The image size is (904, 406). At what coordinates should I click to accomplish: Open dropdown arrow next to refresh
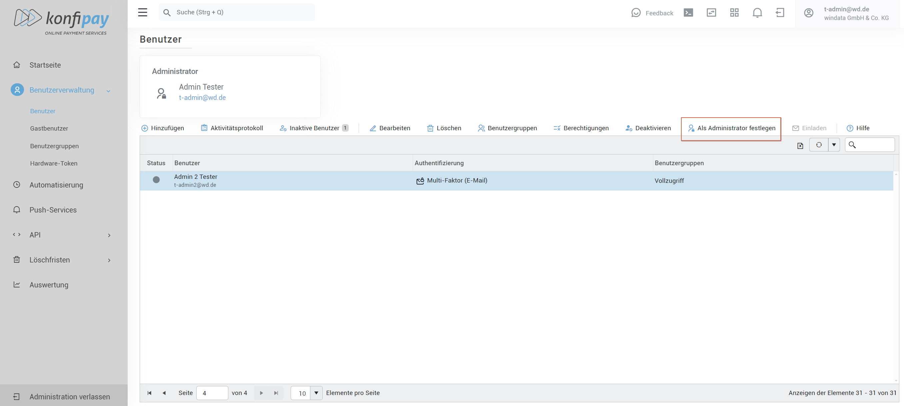pos(834,145)
